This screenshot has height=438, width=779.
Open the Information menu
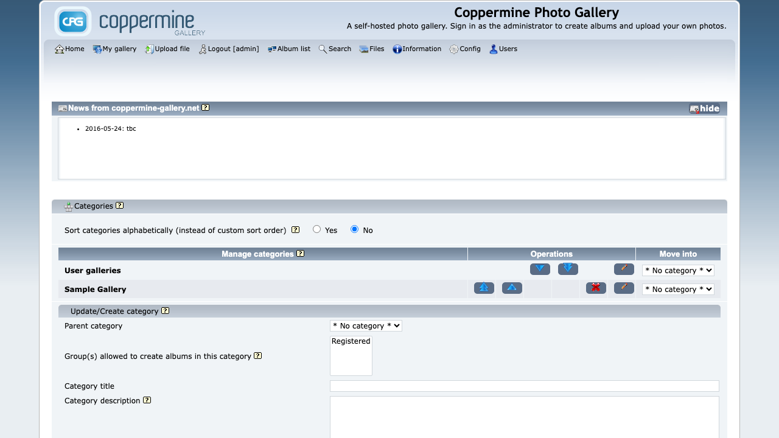[417, 49]
